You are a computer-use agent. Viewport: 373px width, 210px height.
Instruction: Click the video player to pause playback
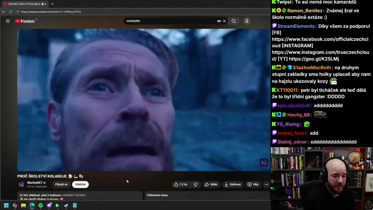pos(144,100)
